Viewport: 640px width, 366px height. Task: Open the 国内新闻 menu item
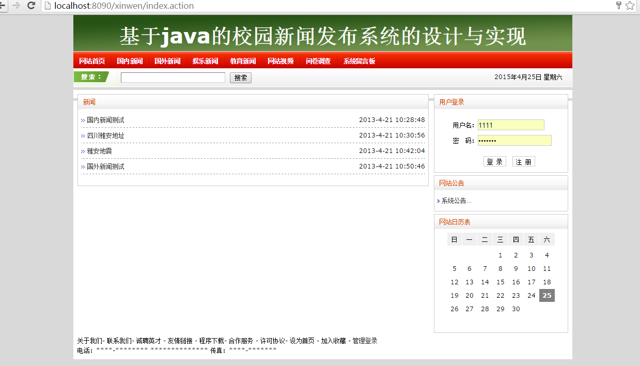pos(130,61)
